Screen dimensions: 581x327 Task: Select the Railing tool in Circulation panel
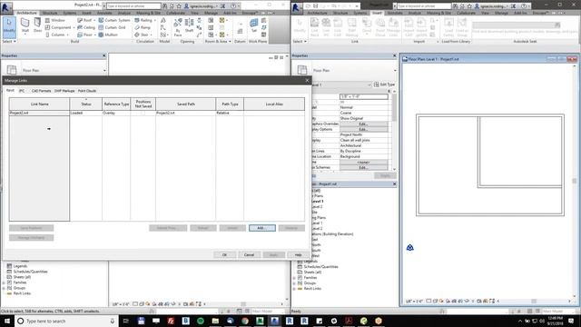[x=143, y=20]
